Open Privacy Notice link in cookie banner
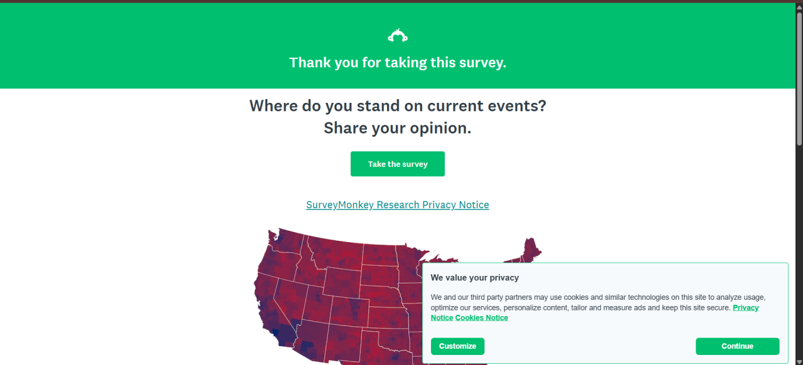Viewport: 803px width, 365px height. pyautogui.click(x=745, y=308)
